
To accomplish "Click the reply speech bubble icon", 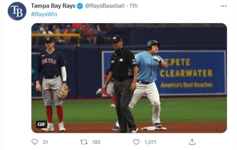I will pos(35,142).
